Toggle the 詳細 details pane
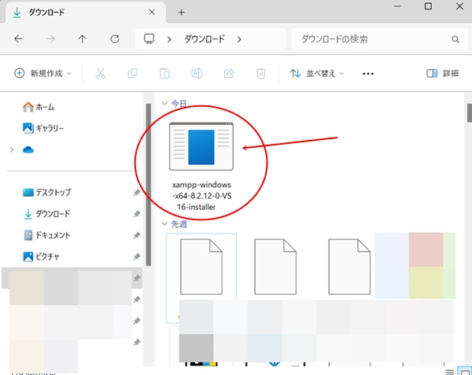472x375 pixels. [442, 73]
